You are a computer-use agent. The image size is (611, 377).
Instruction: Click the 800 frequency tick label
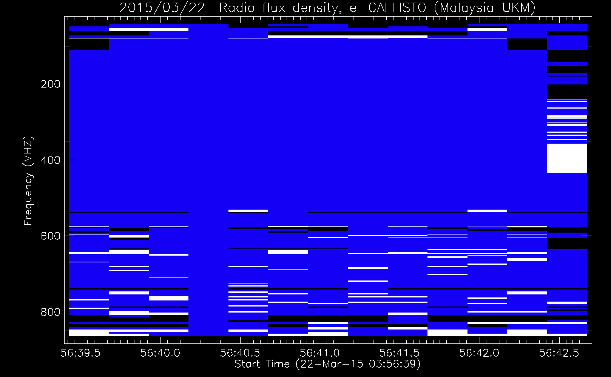[51, 312]
